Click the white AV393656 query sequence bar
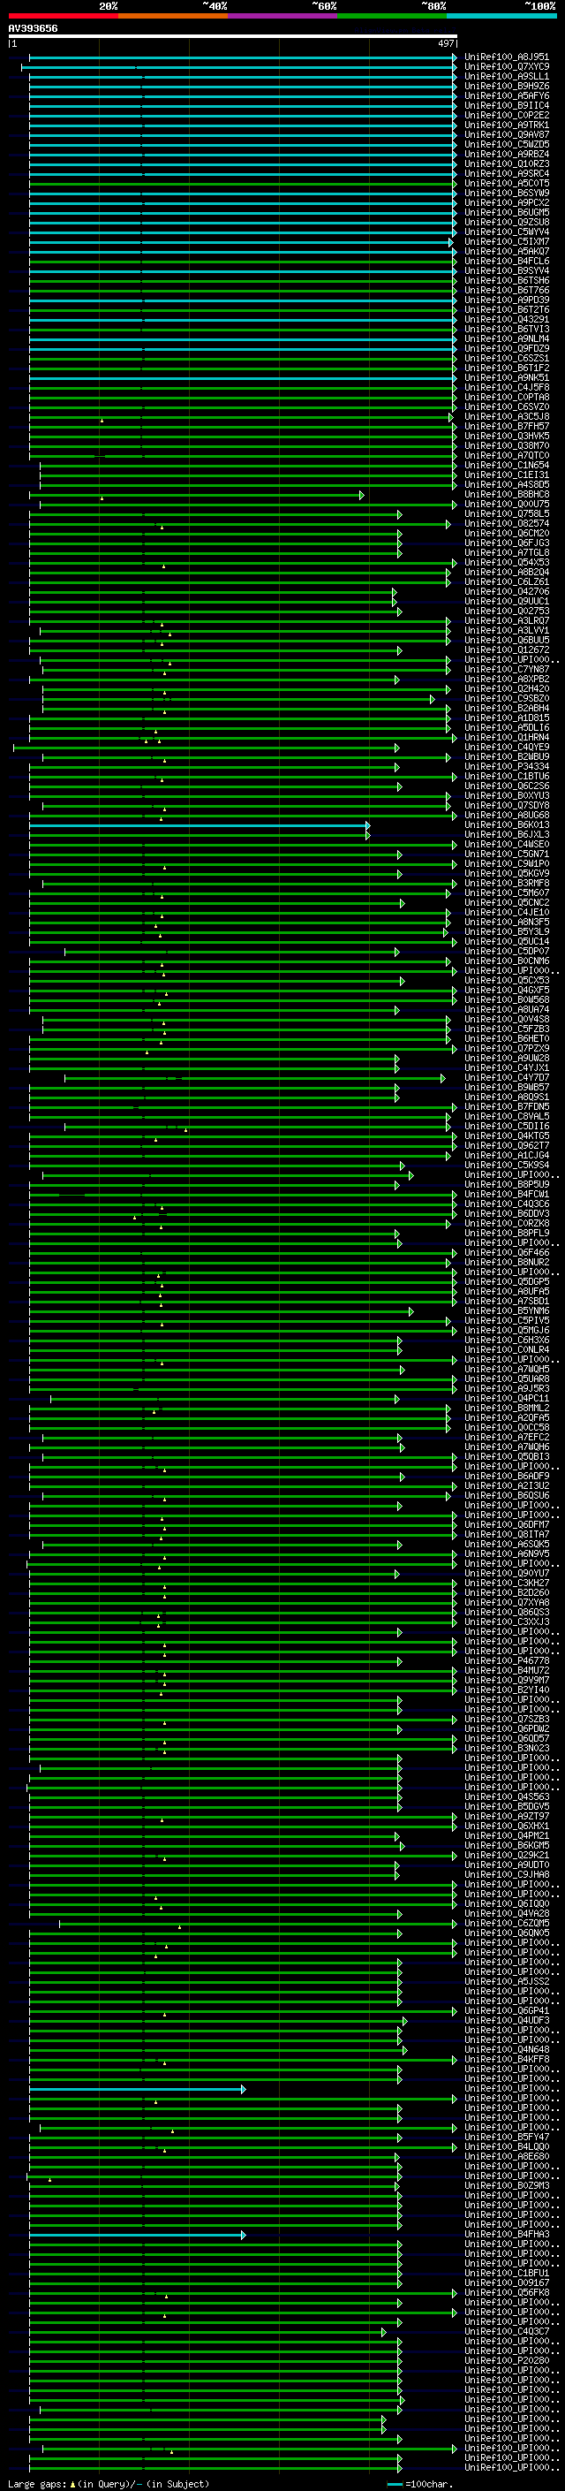Screen dimensions: 565x2491 233,35
